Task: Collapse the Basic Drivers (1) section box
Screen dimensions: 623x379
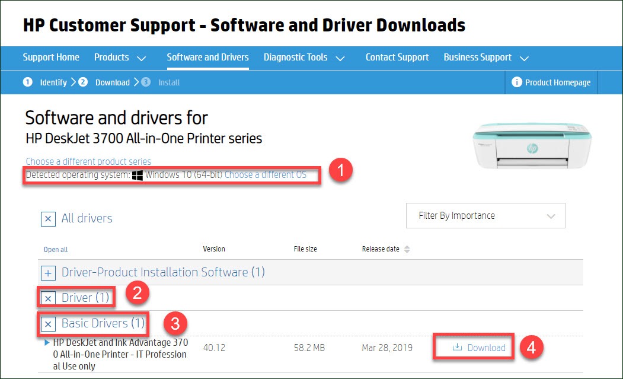Action: tap(48, 324)
